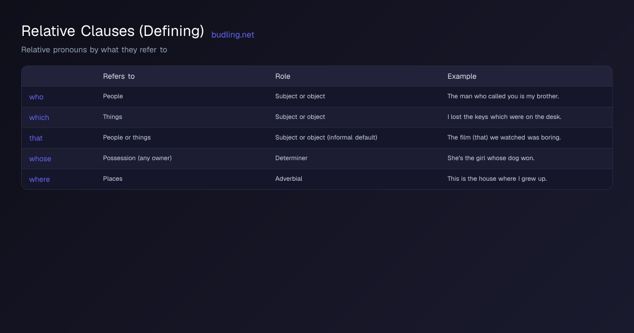Click the 'Role' column header
This screenshot has width=634, height=333.
(x=283, y=76)
